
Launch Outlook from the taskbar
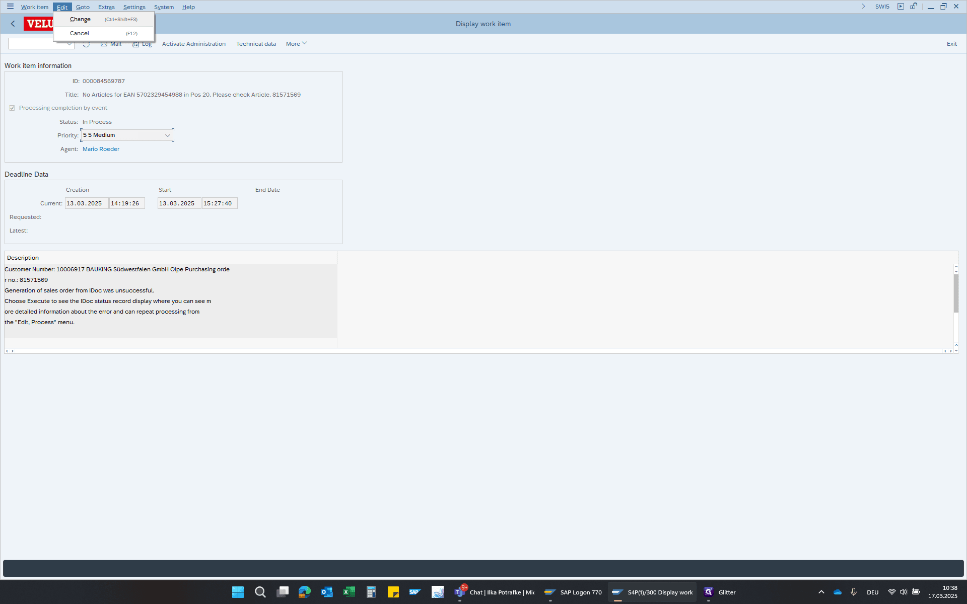[x=327, y=592]
